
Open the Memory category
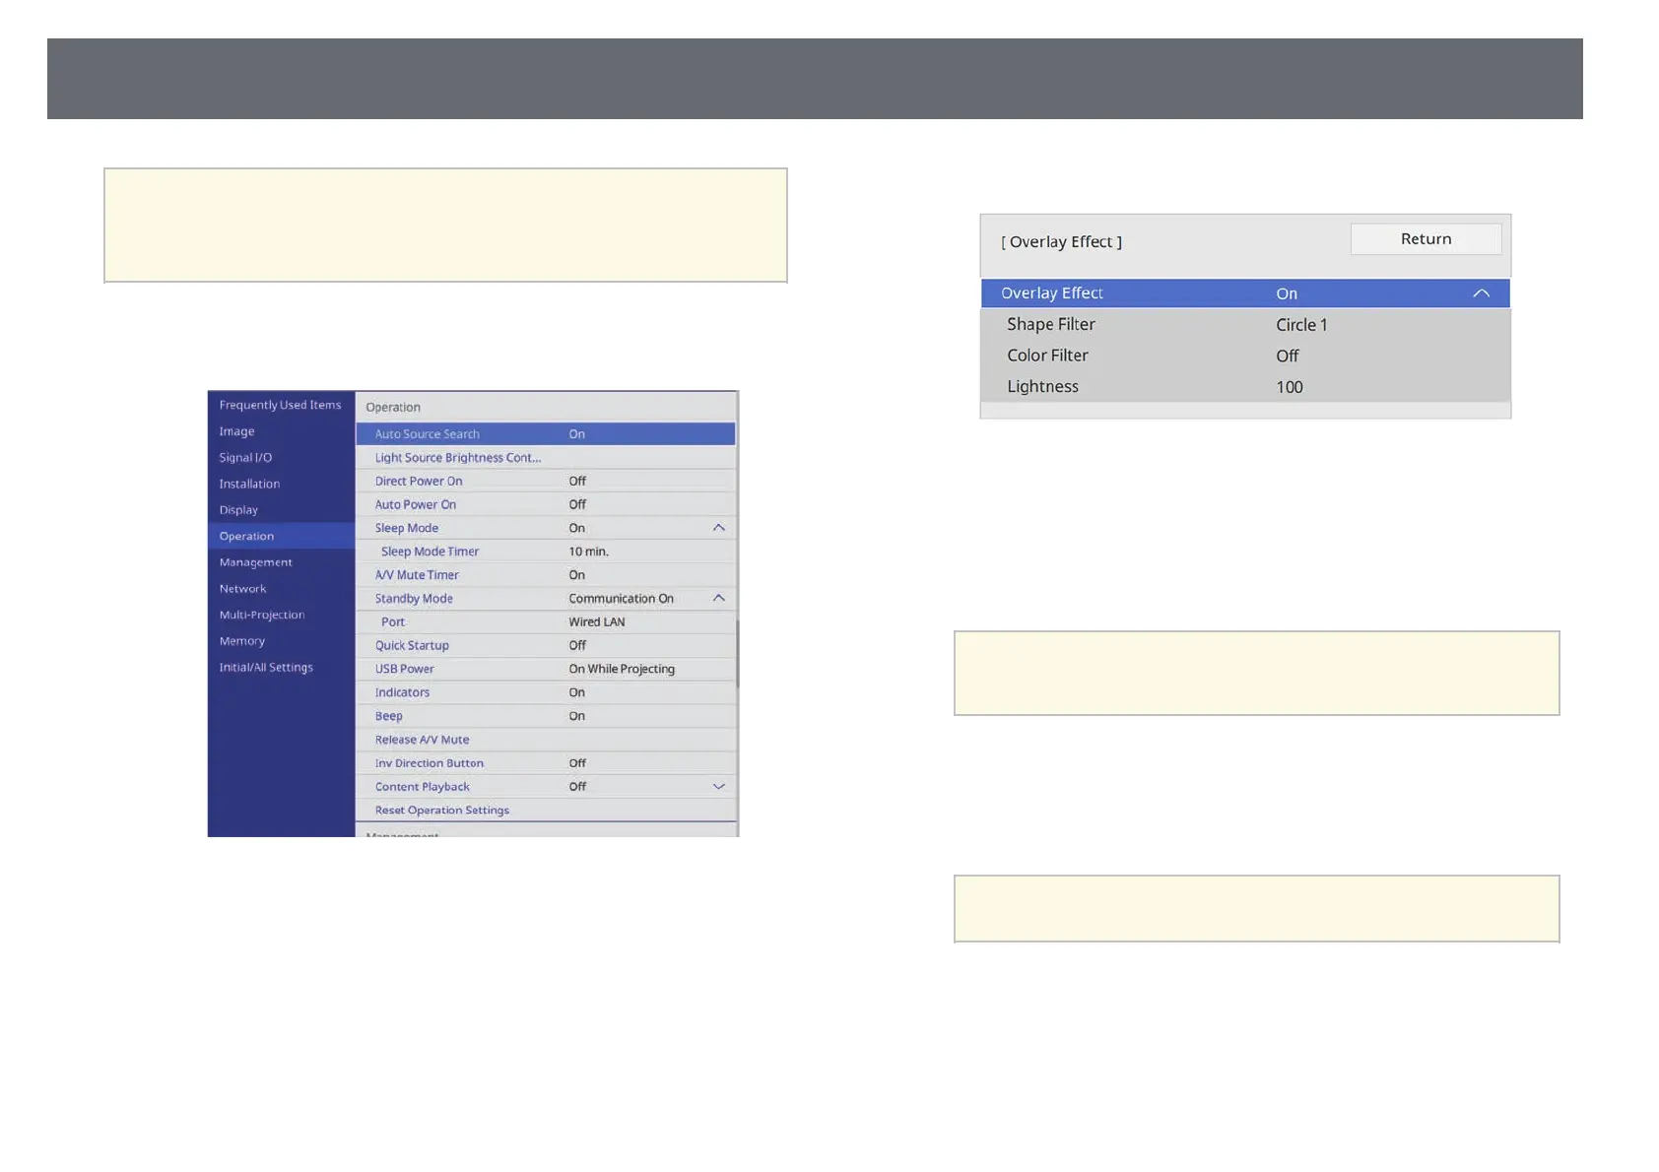(281, 641)
